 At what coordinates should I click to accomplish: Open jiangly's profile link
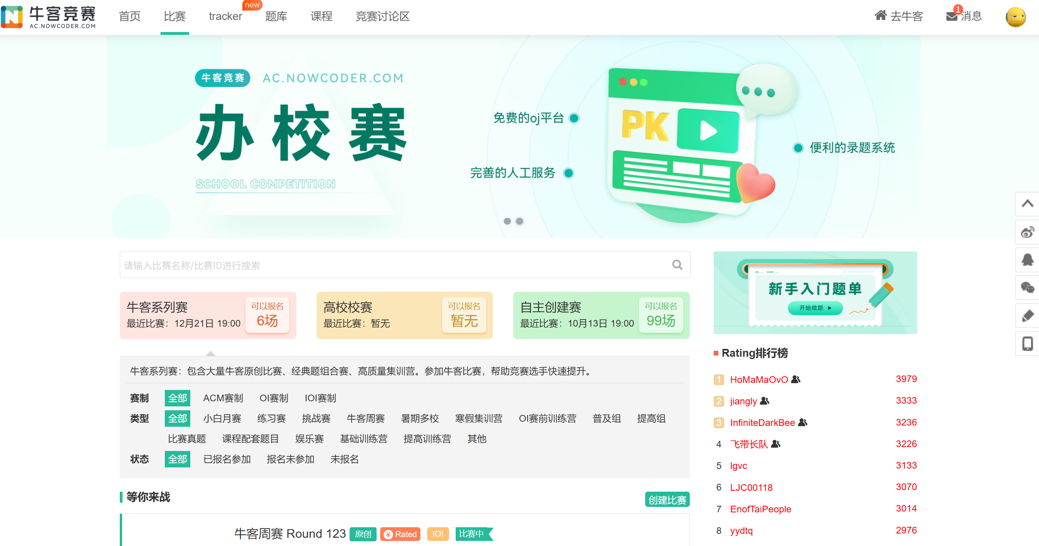point(743,401)
